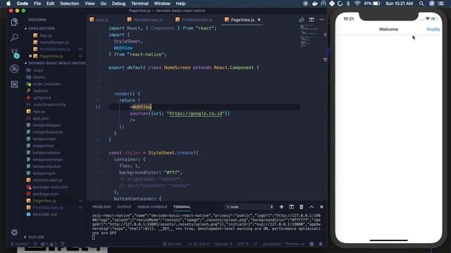Open the Search view in activity bar
The image size is (451, 253).
pyautogui.click(x=14, y=37)
